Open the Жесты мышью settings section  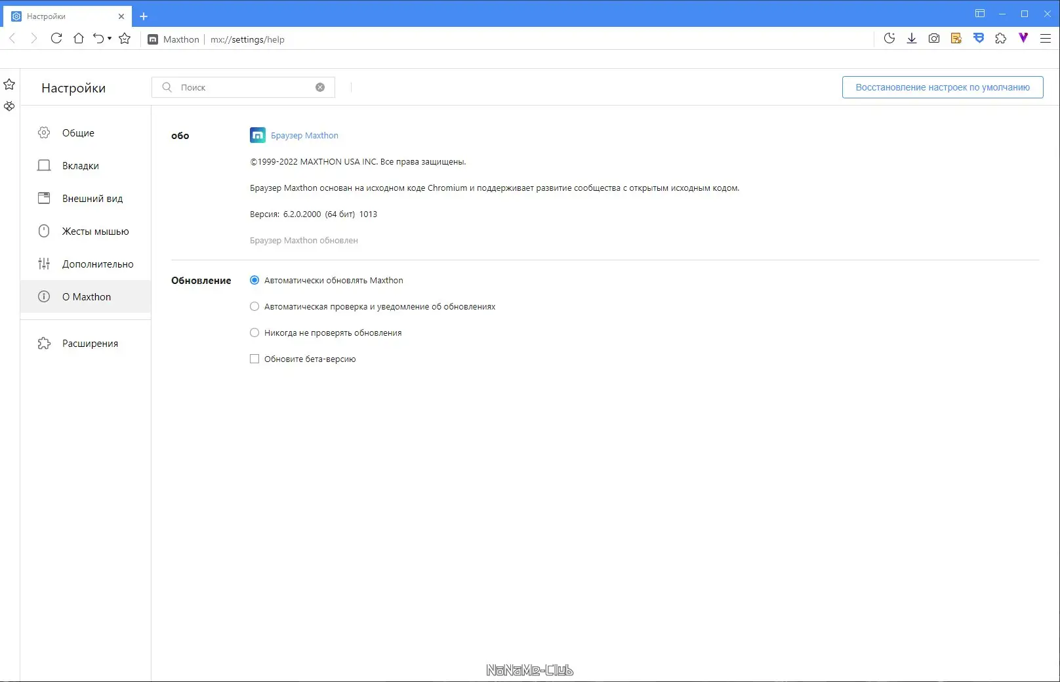[x=85, y=231]
